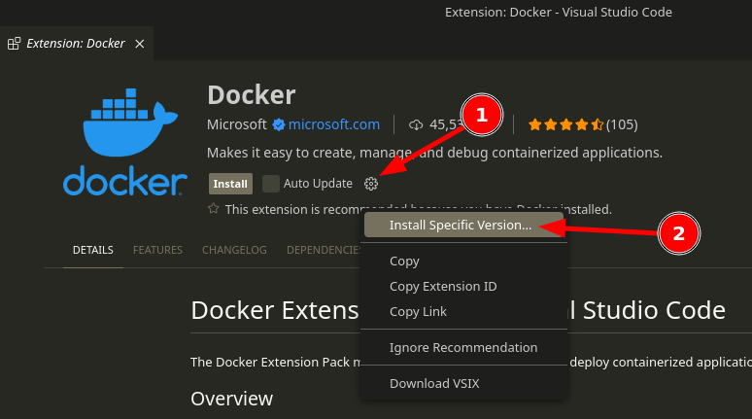752x419 pixels.
Task: Click the Docker whale logo image
Action: (125, 142)
